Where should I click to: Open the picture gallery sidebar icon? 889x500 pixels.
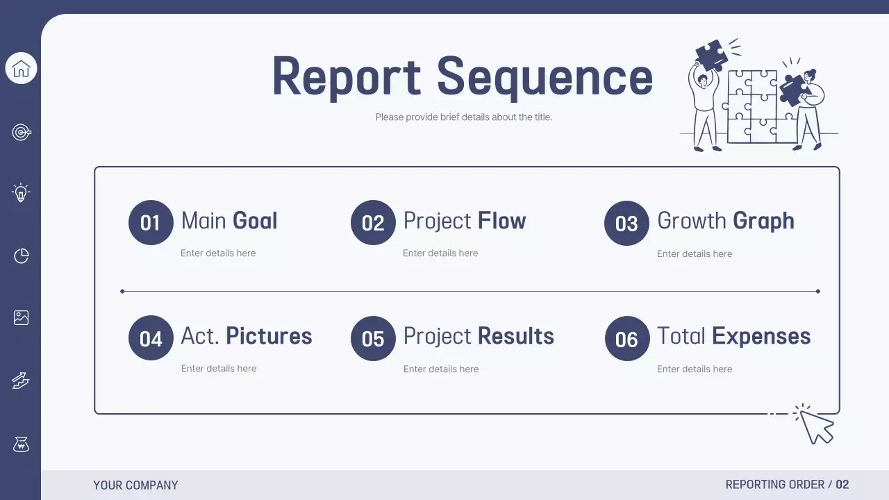[21, 317]
